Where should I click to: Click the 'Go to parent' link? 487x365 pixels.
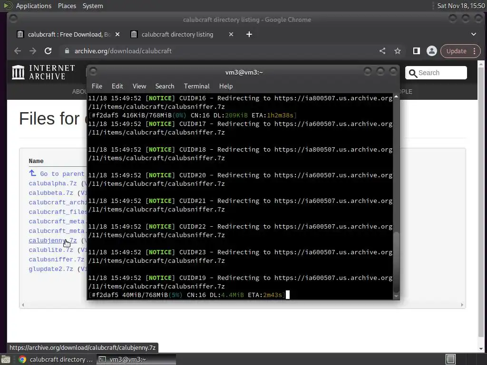(62, 174)
